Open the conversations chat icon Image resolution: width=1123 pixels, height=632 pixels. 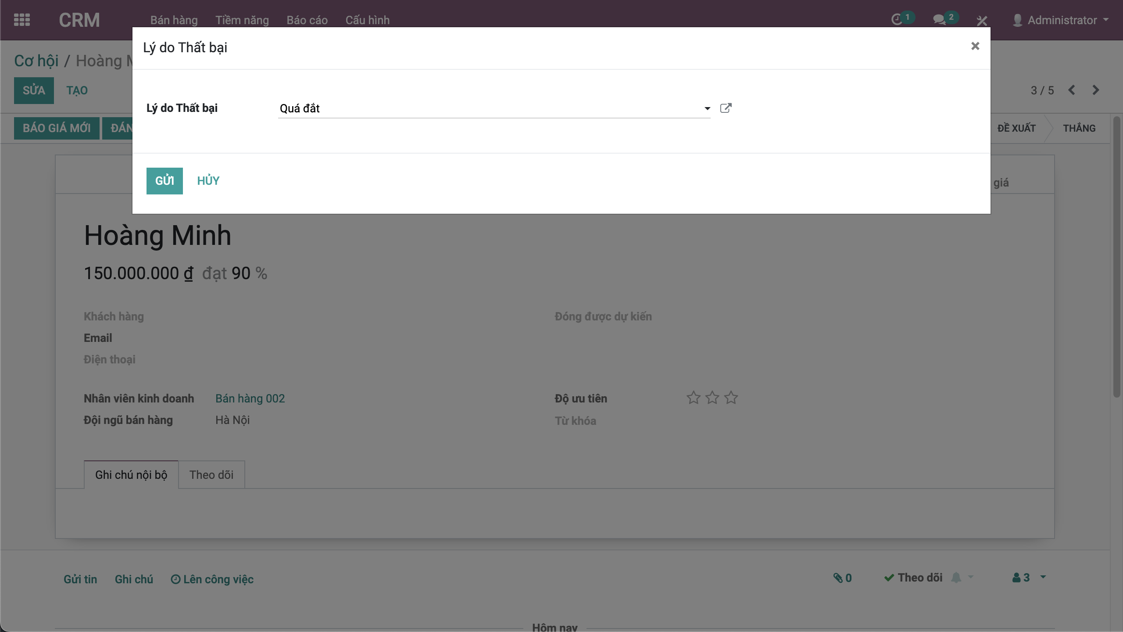click(x=939, y=20)
